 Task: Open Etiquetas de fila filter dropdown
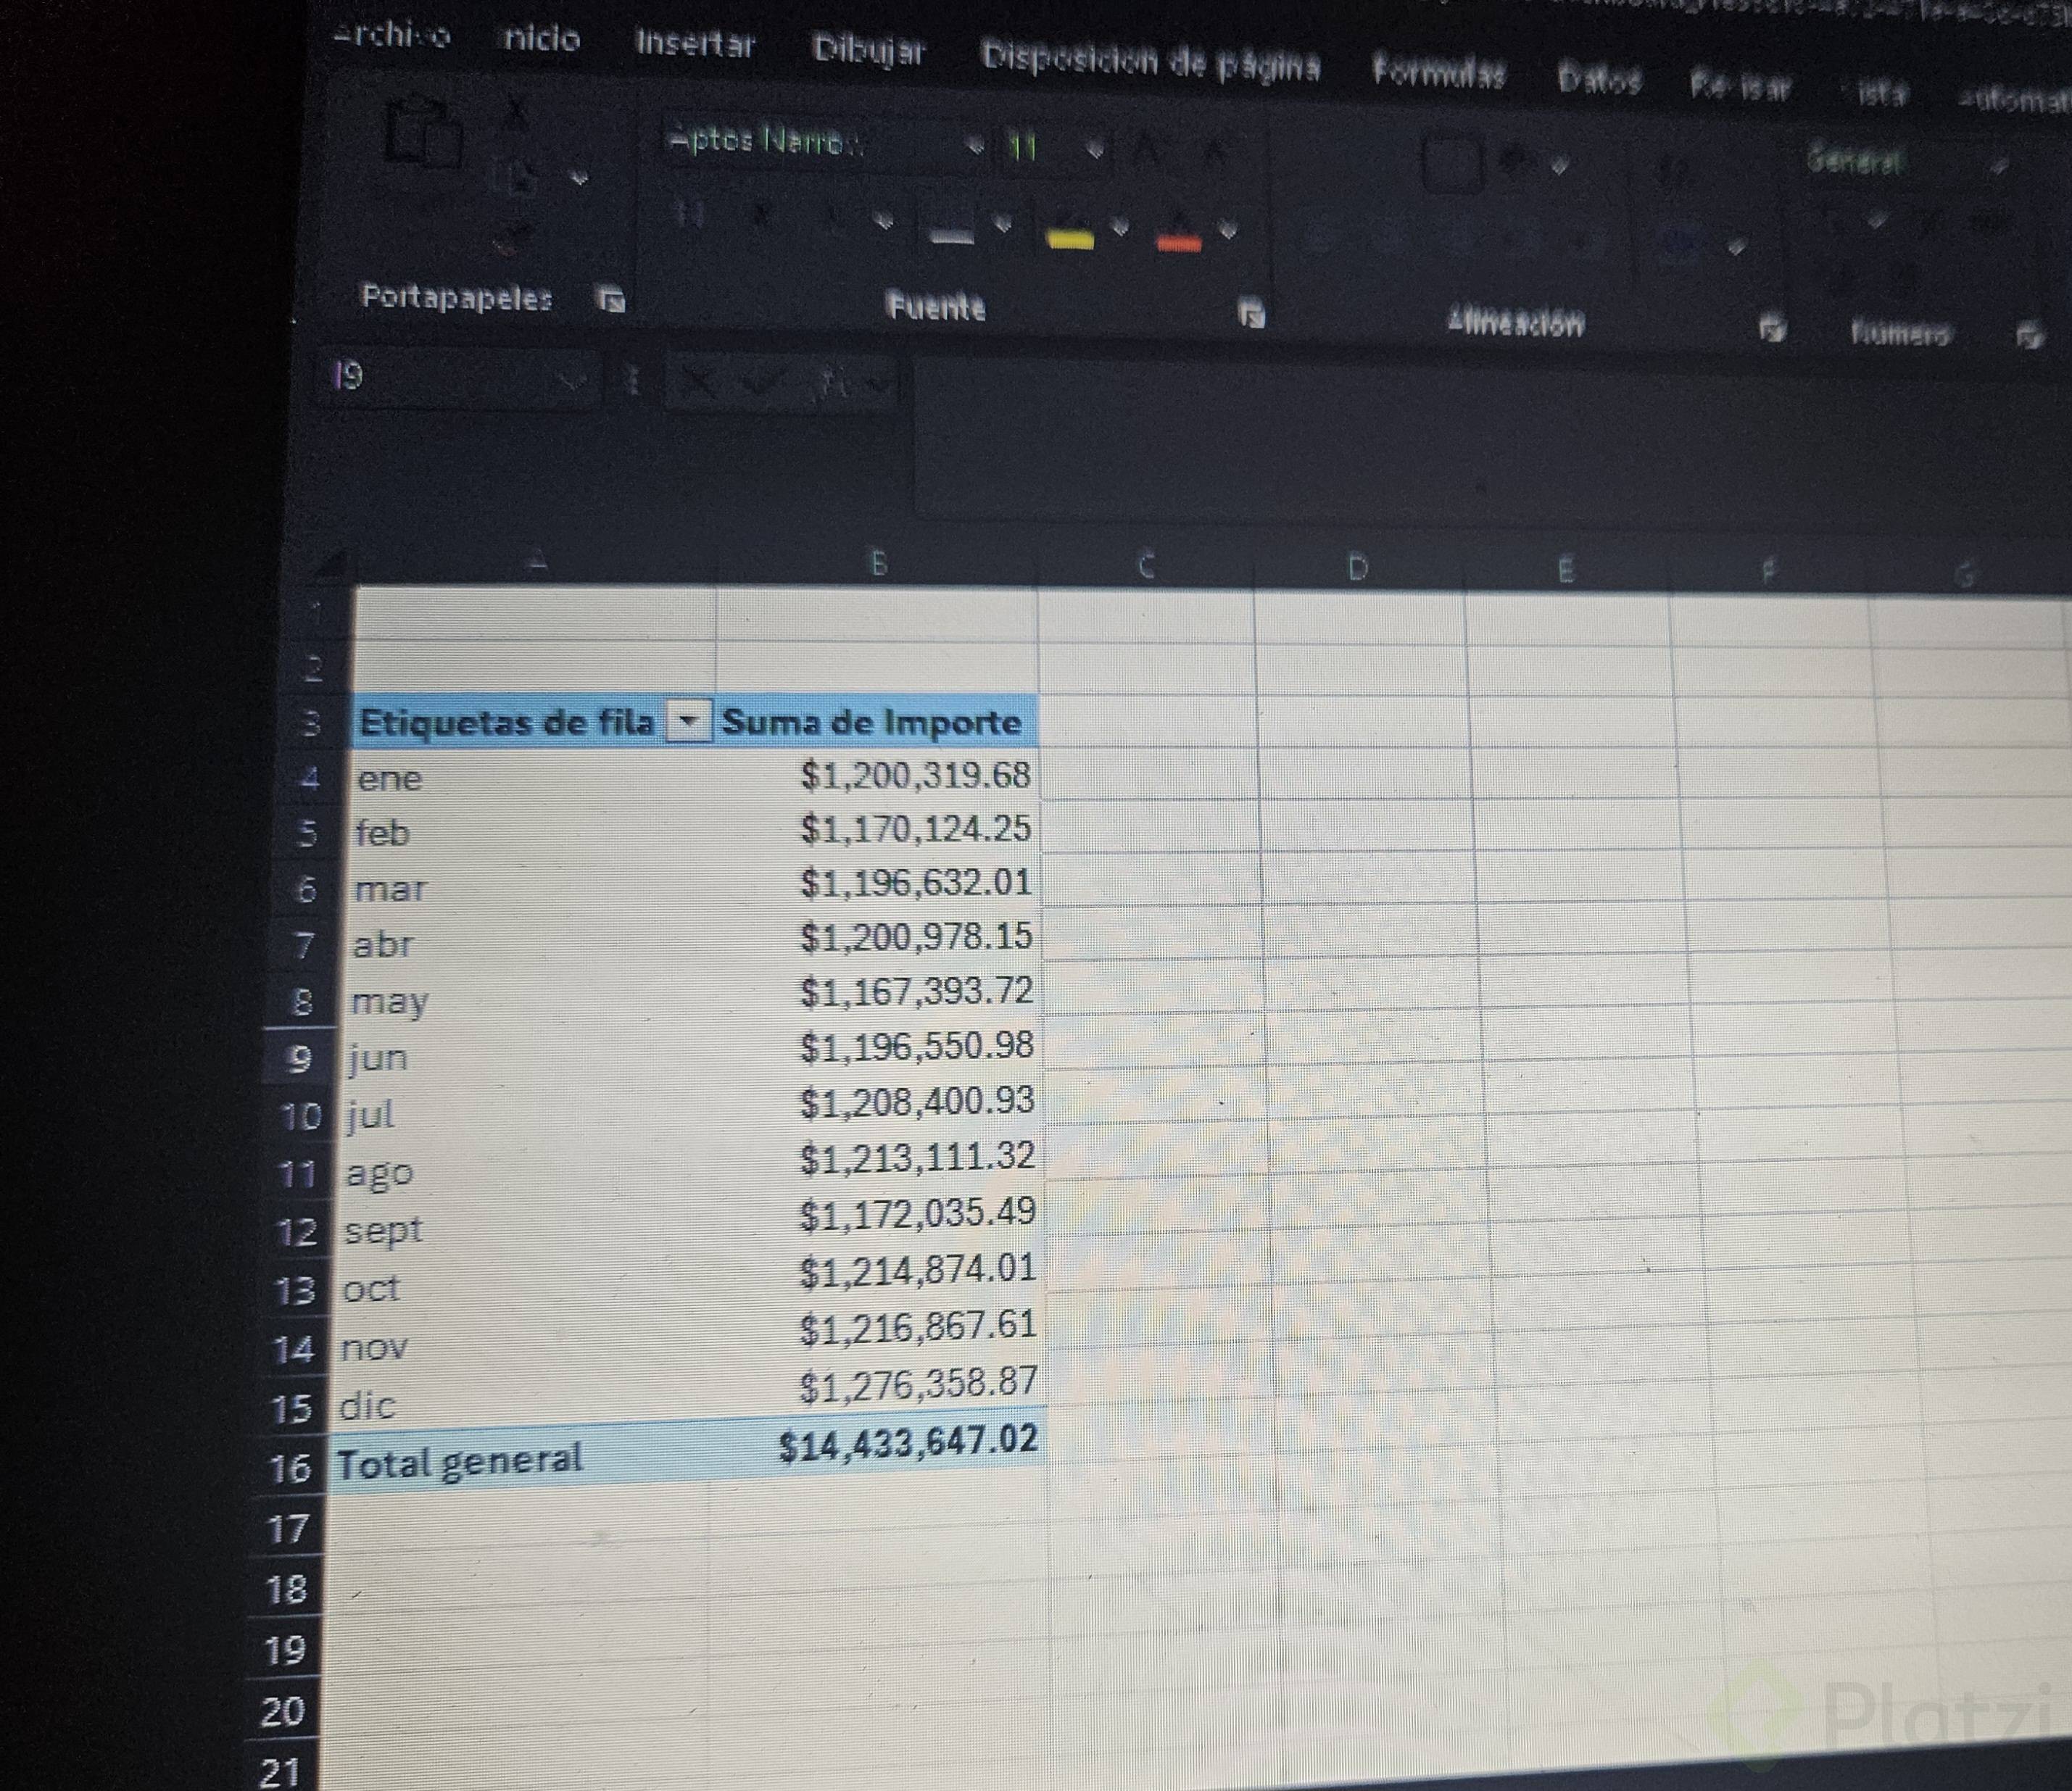(x=688, y=721)
